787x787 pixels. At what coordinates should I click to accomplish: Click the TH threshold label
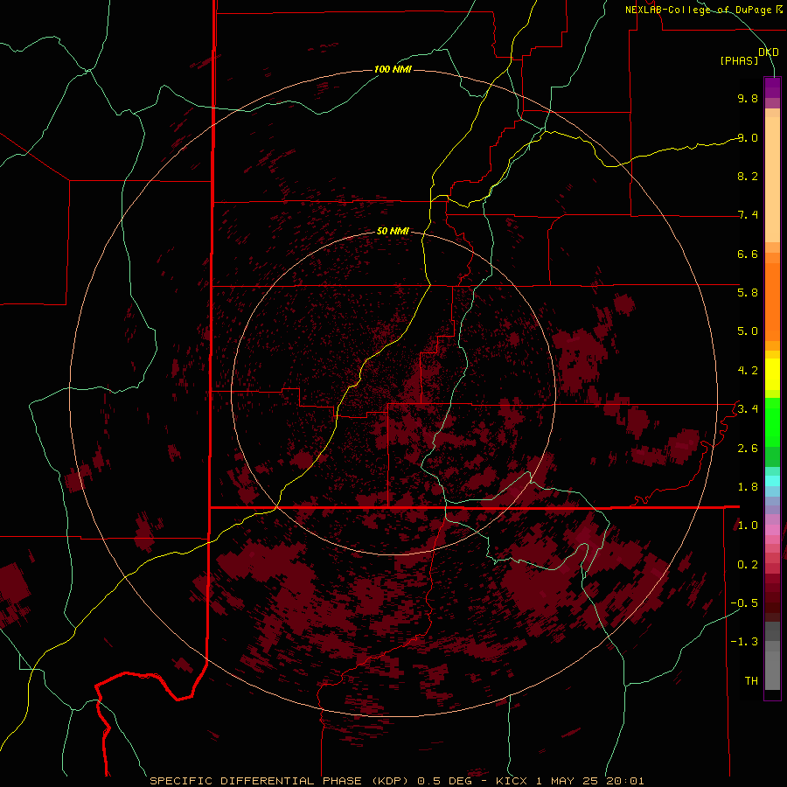(x=751, y=681)
